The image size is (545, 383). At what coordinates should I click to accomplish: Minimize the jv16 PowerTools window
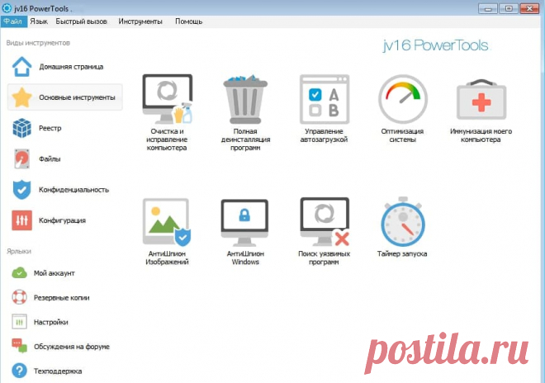click(x=488, y=8)
